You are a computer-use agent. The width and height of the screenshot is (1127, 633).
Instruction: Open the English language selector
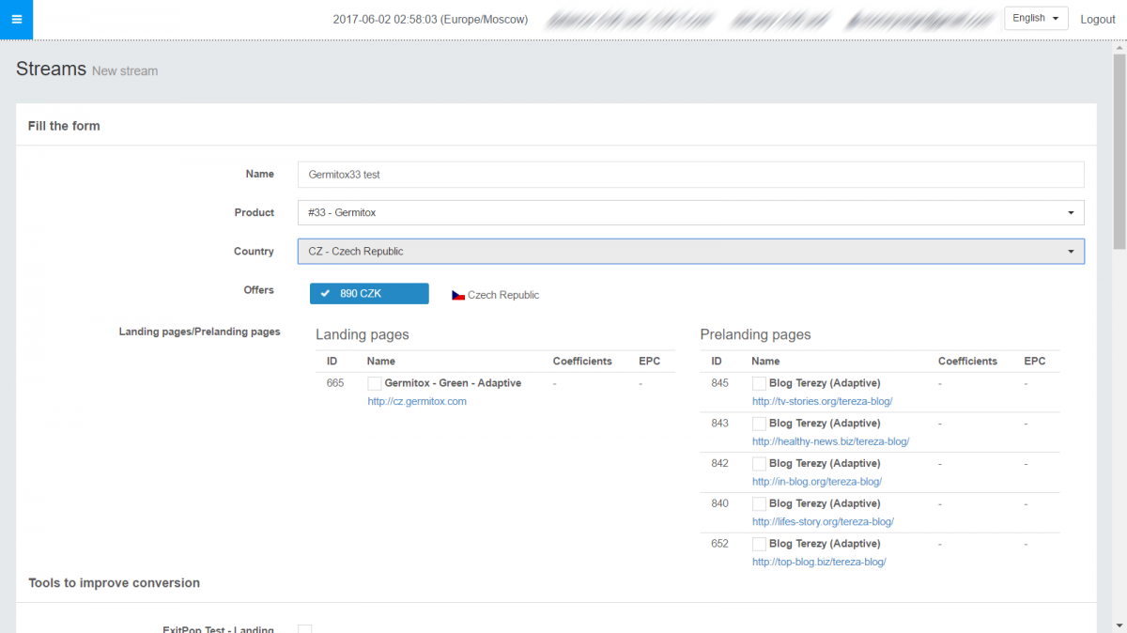click(1035, 19)
